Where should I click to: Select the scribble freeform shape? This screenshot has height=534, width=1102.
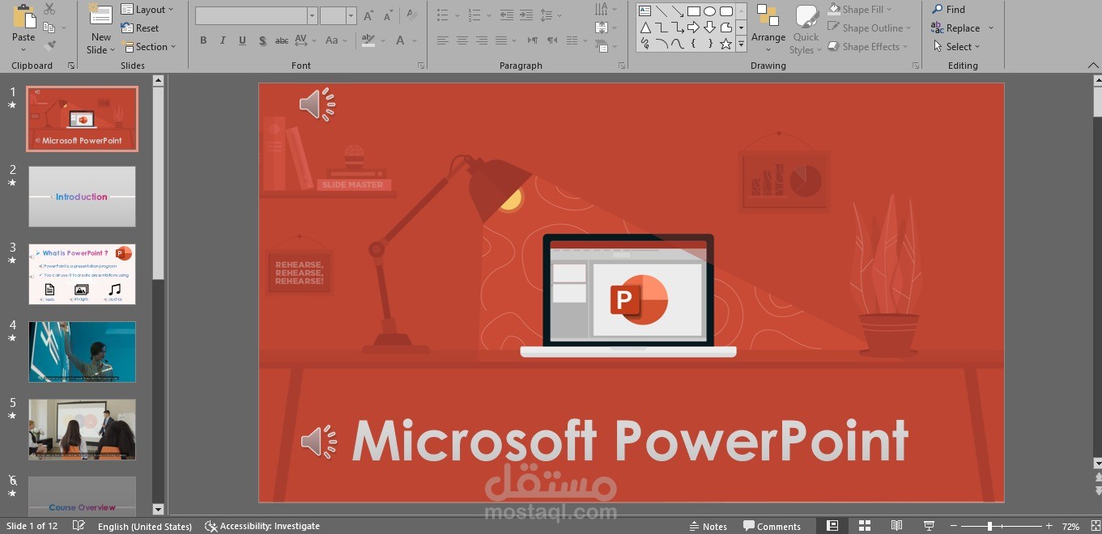[x=645, y=44]
